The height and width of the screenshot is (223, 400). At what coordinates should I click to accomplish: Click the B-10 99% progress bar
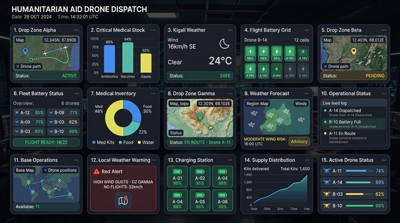[359, 206]
